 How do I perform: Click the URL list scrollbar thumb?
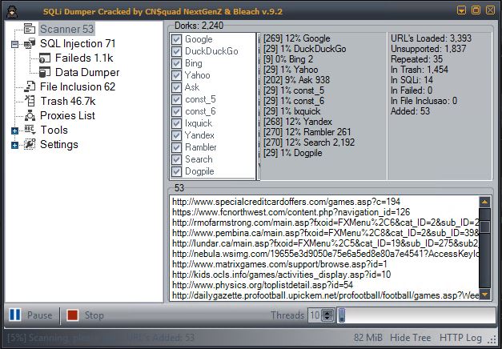[x=484, y=227]
